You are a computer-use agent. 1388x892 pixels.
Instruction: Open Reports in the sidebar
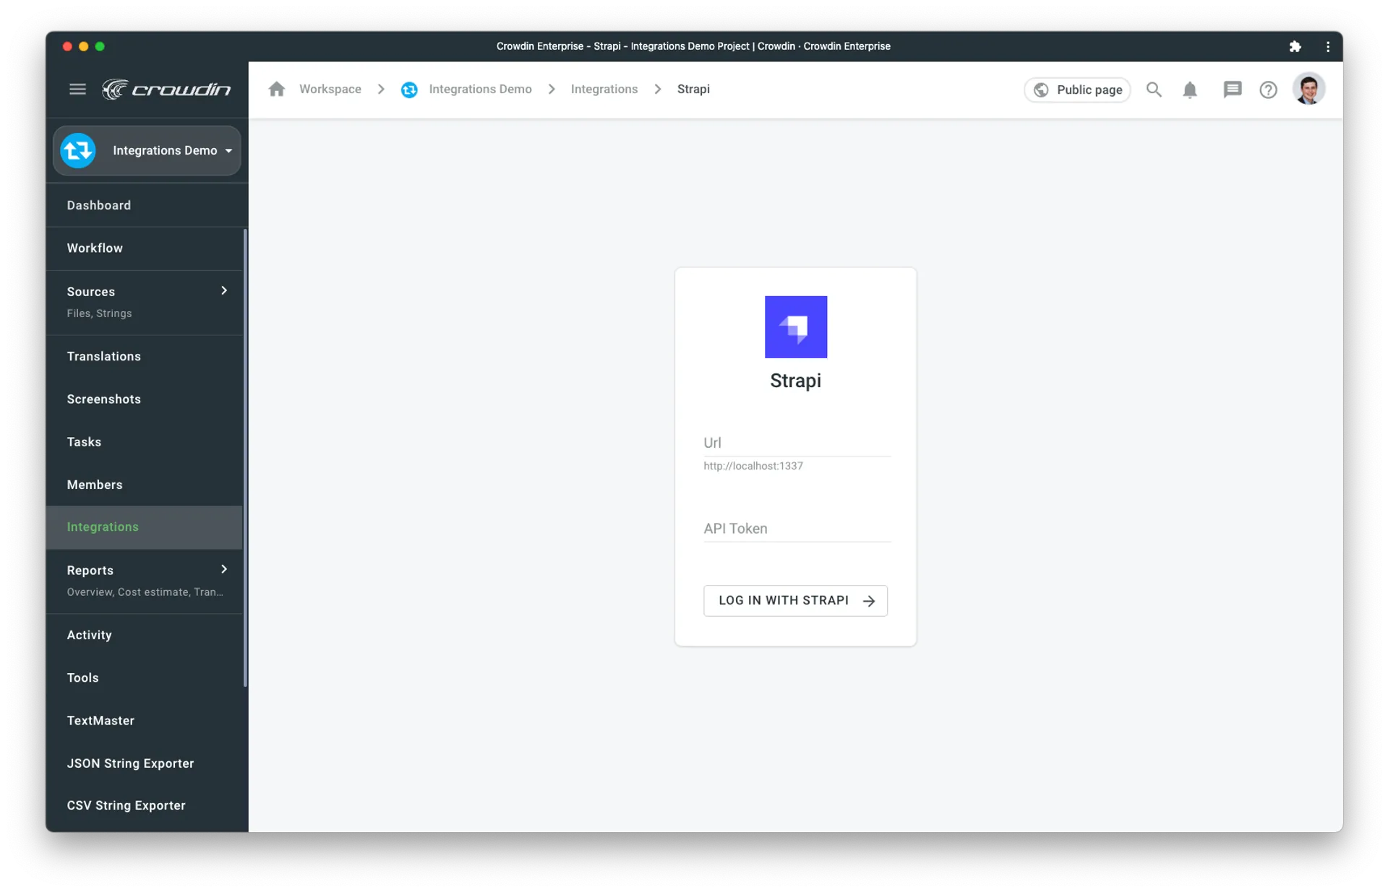pos(145,581)
